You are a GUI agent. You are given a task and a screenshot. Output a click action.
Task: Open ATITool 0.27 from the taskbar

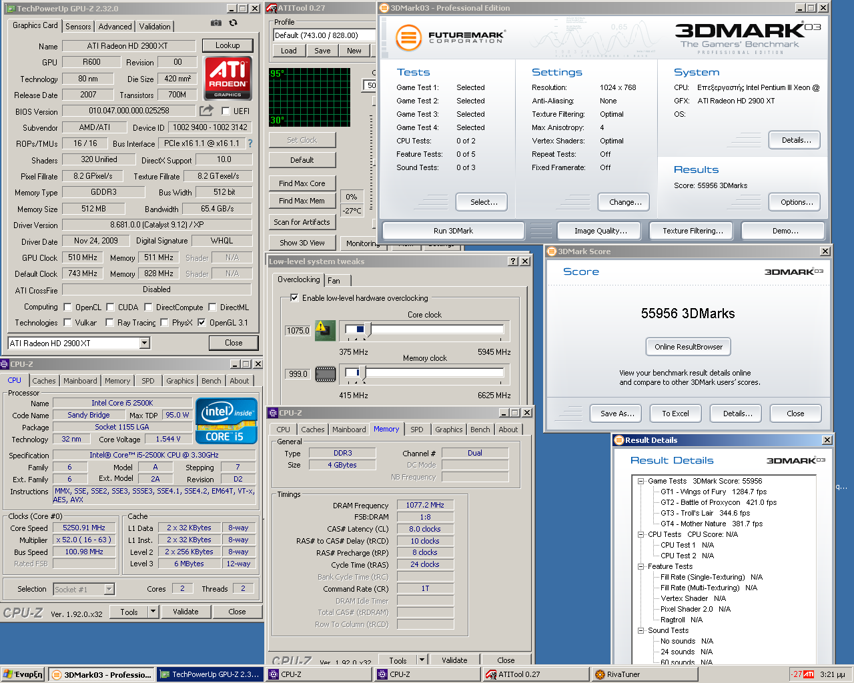pos(536,674)
